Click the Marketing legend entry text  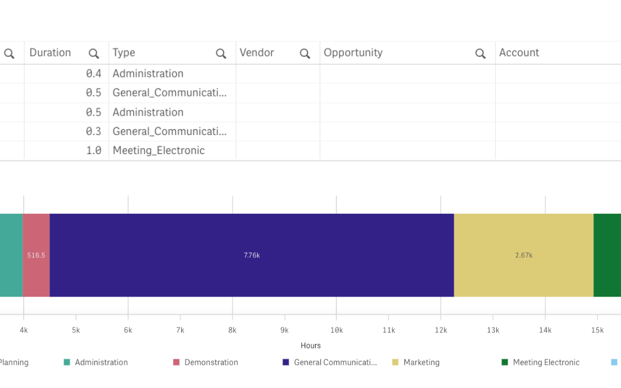421,363
